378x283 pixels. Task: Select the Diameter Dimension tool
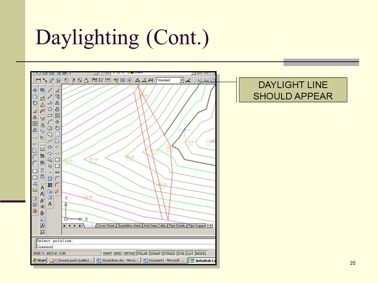coord(80,80)
